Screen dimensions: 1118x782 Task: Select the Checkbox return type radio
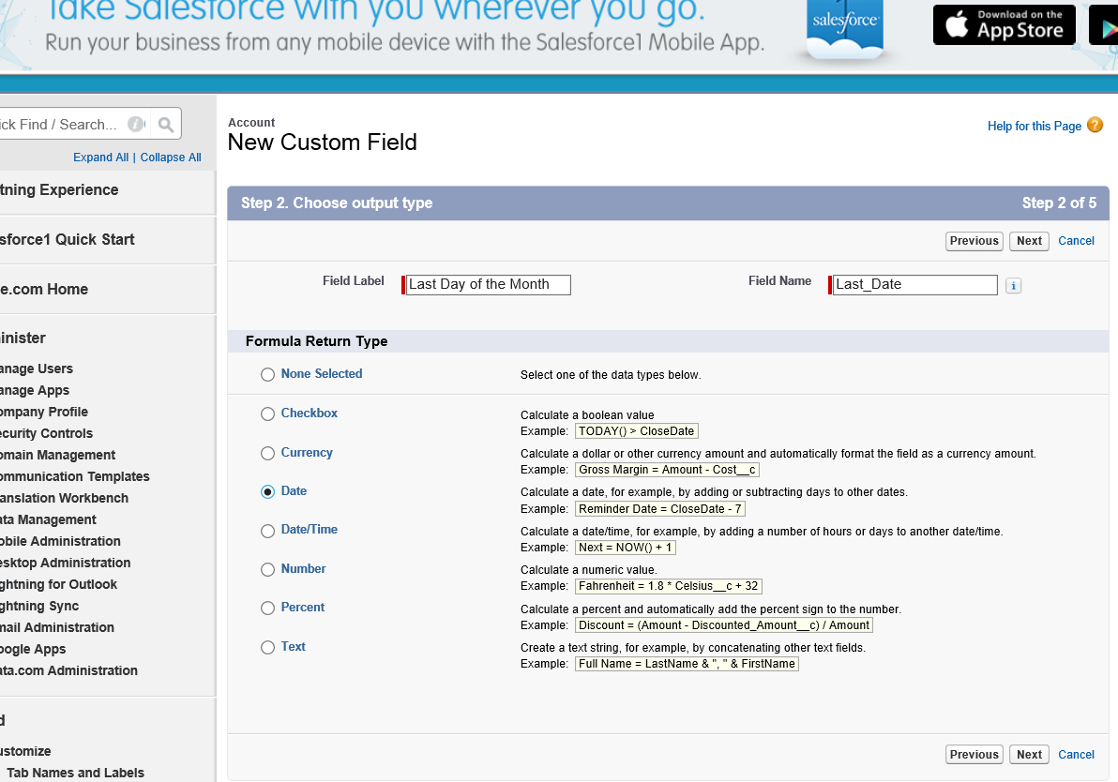point(267,414)
